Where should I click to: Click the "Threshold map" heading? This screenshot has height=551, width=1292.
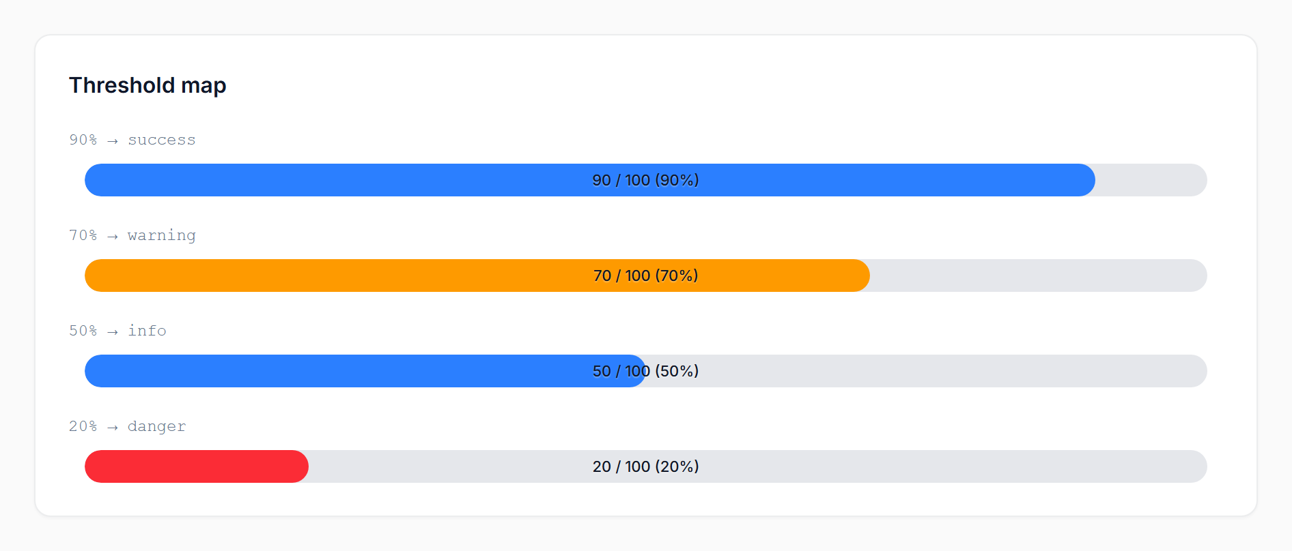tap(148, 85)
